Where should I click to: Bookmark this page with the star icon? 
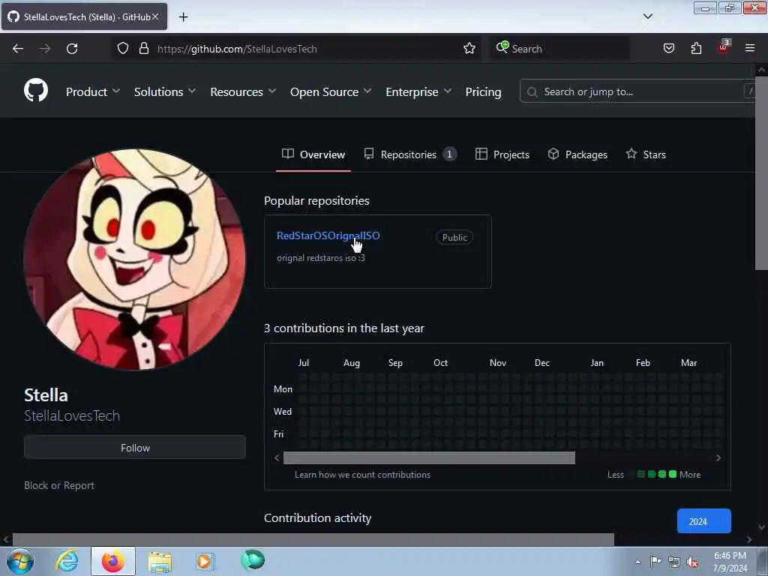[469, 49]
